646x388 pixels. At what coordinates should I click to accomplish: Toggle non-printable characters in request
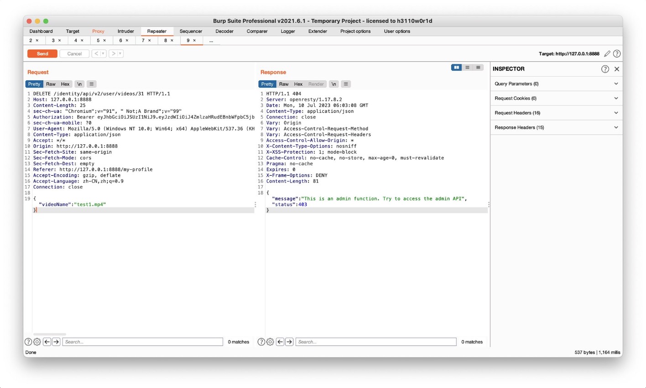coord(79,84)
